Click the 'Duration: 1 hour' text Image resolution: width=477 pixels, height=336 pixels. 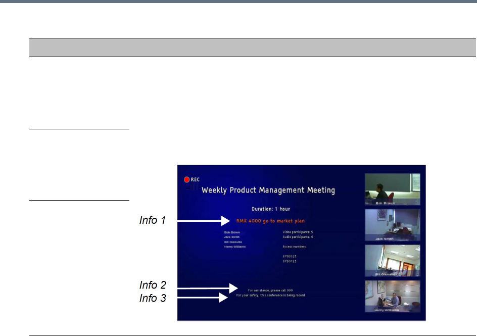[271, 209]
